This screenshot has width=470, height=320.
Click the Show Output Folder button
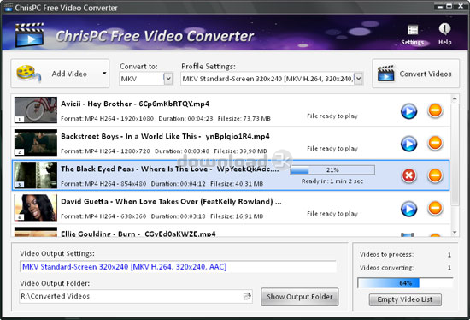[300, 297]
